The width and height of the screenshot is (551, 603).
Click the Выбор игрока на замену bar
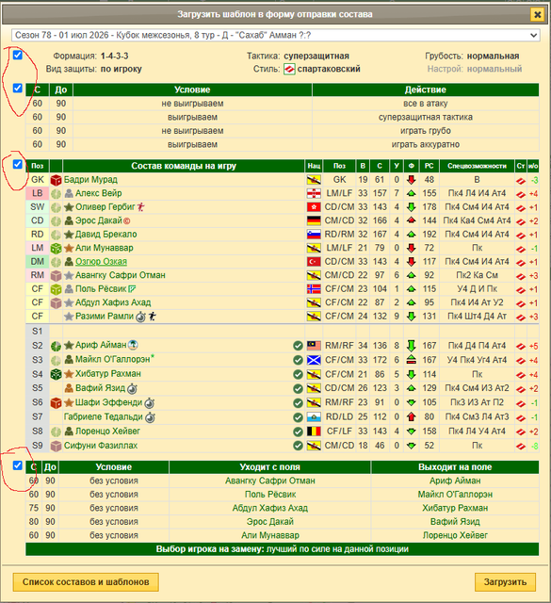282,549
